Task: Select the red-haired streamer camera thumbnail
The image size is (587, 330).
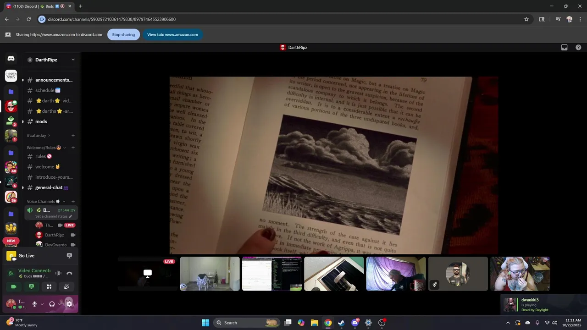Action: pyautogui.click(x=520, y=274)
